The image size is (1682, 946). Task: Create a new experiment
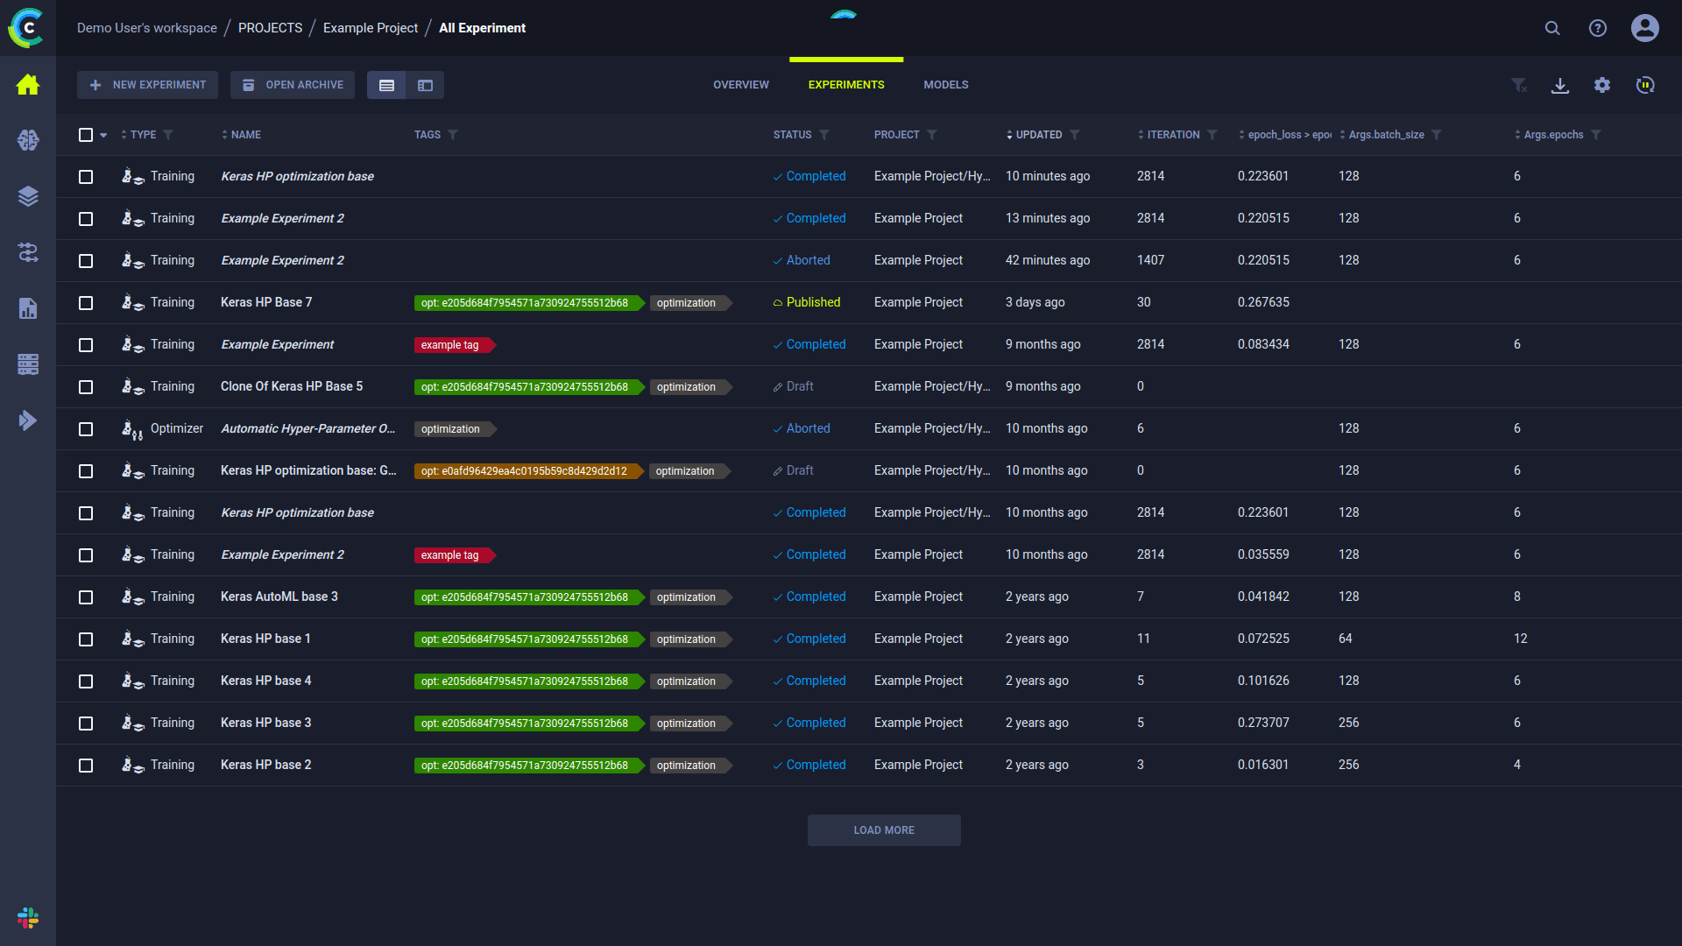(147, 84)
